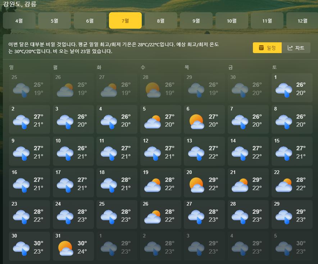Screen dimensions: 318x264
Task: Open the day 24 forecast card
Action: (x=73, y=214)
